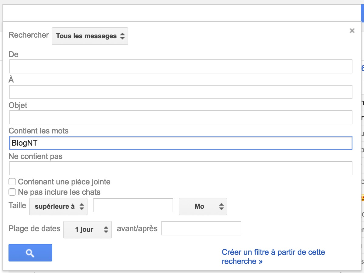Open the Tous les messages dropdown
364x273 pixels.
(x=90, y=36)
